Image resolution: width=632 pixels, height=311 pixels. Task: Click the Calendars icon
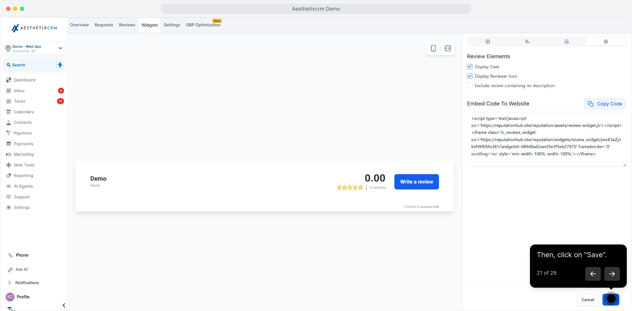[9, 112]
